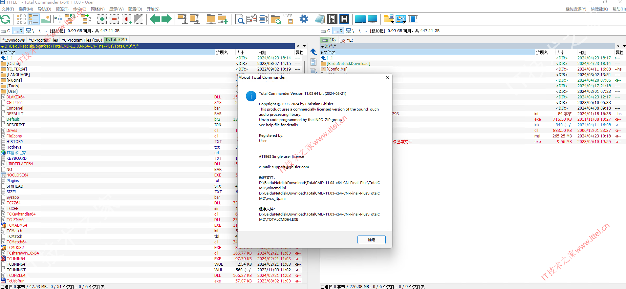Switch to C:Program Files (x86) tab
The image size is (626, 289).
(82, 40)
